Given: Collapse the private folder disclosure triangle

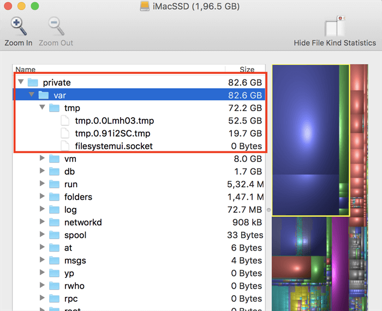Looking at the screenshot, I should pos(21,82).
